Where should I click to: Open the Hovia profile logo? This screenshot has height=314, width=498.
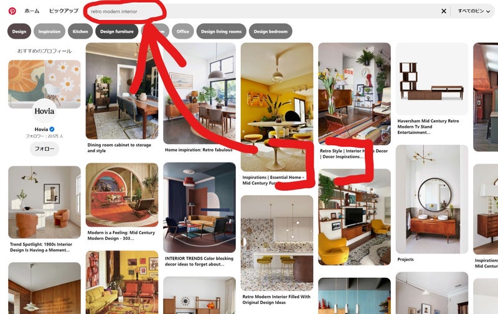[x=44, y=111]
